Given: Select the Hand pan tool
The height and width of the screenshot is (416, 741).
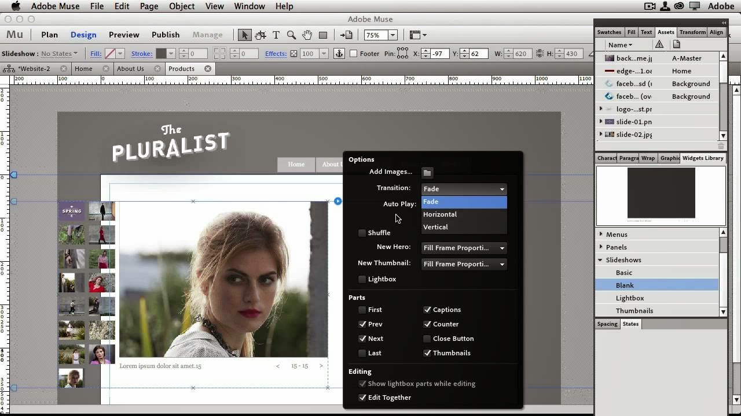Looking at the screenshot, I should point(307,35).
